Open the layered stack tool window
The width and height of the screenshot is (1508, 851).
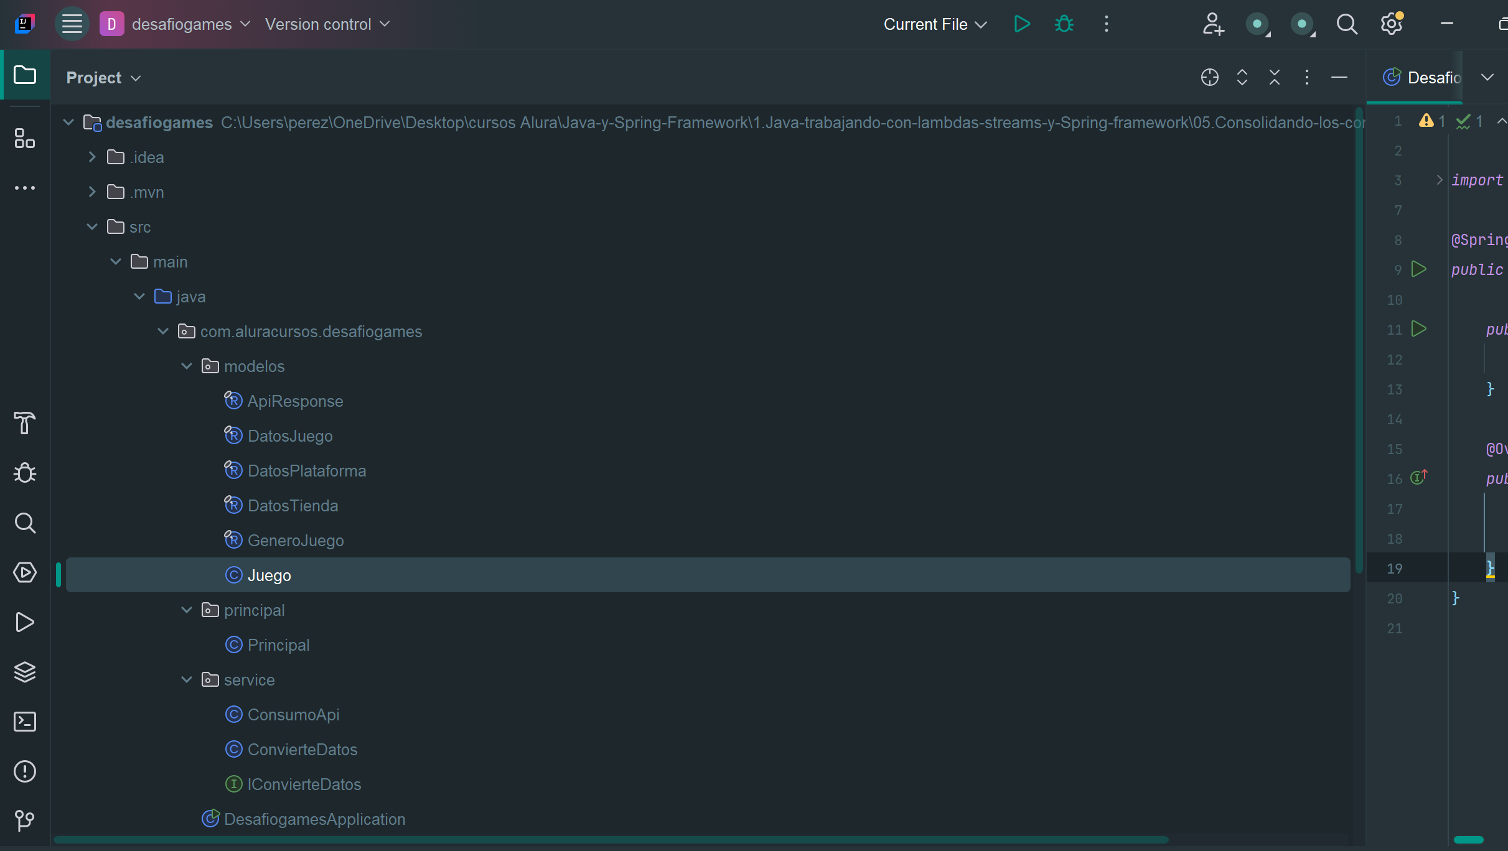25,672
